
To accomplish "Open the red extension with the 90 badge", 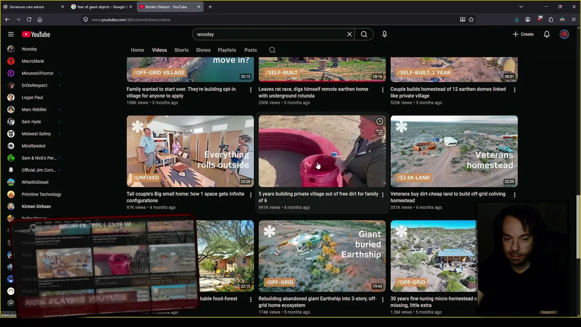I will 539,19.
